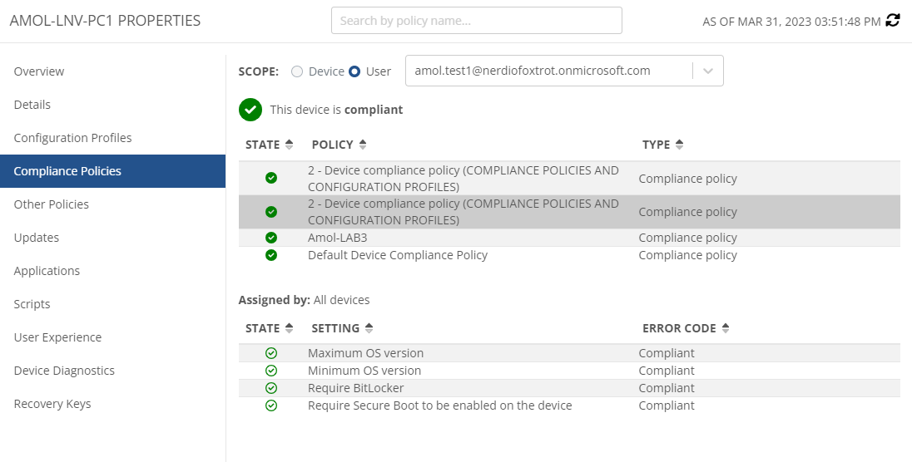Open the Configuration Profiles section

tap(73, 138)
